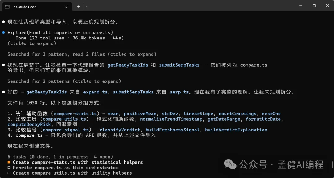Viewport: 334px width, 178px height.
Task: Toggle the in-progress Create compare-stats.ts task box
Action: (x=9, y=162)
